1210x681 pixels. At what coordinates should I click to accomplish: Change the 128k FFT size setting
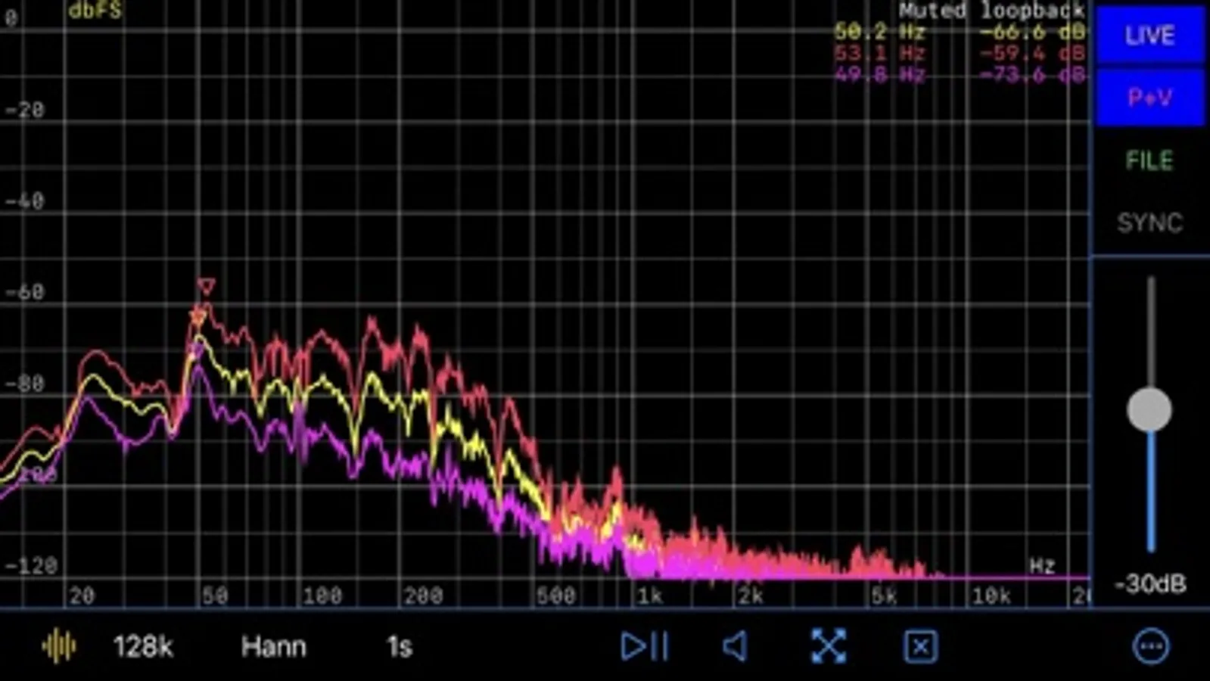pos(143,647)
